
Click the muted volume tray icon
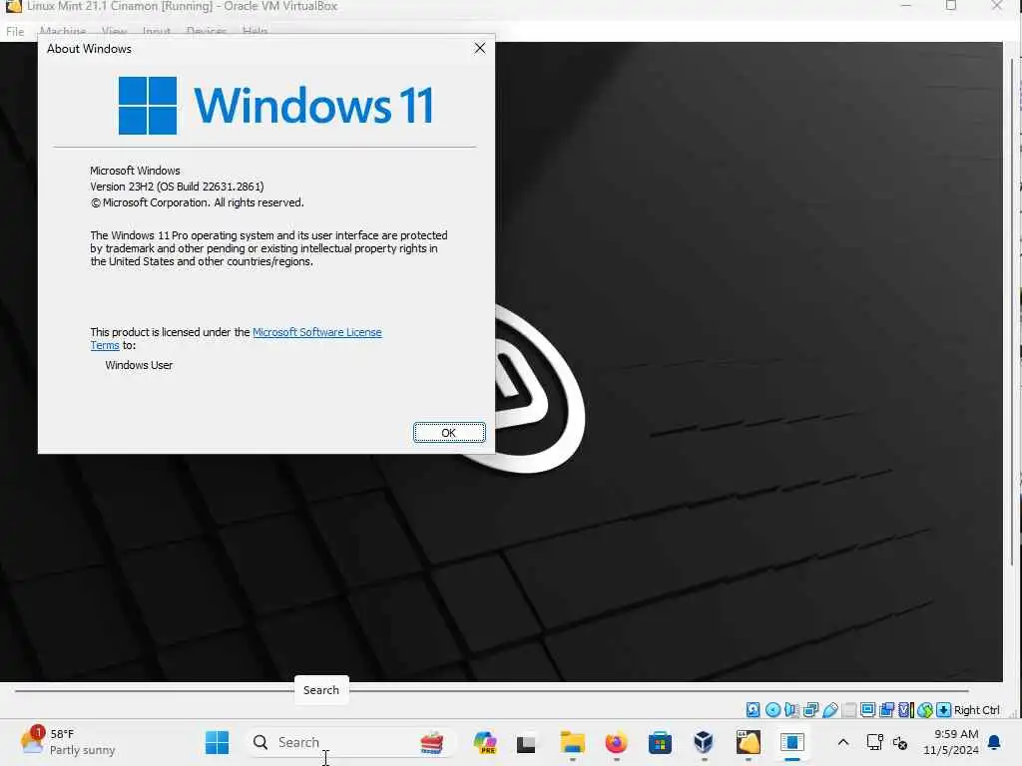point(900,742)
